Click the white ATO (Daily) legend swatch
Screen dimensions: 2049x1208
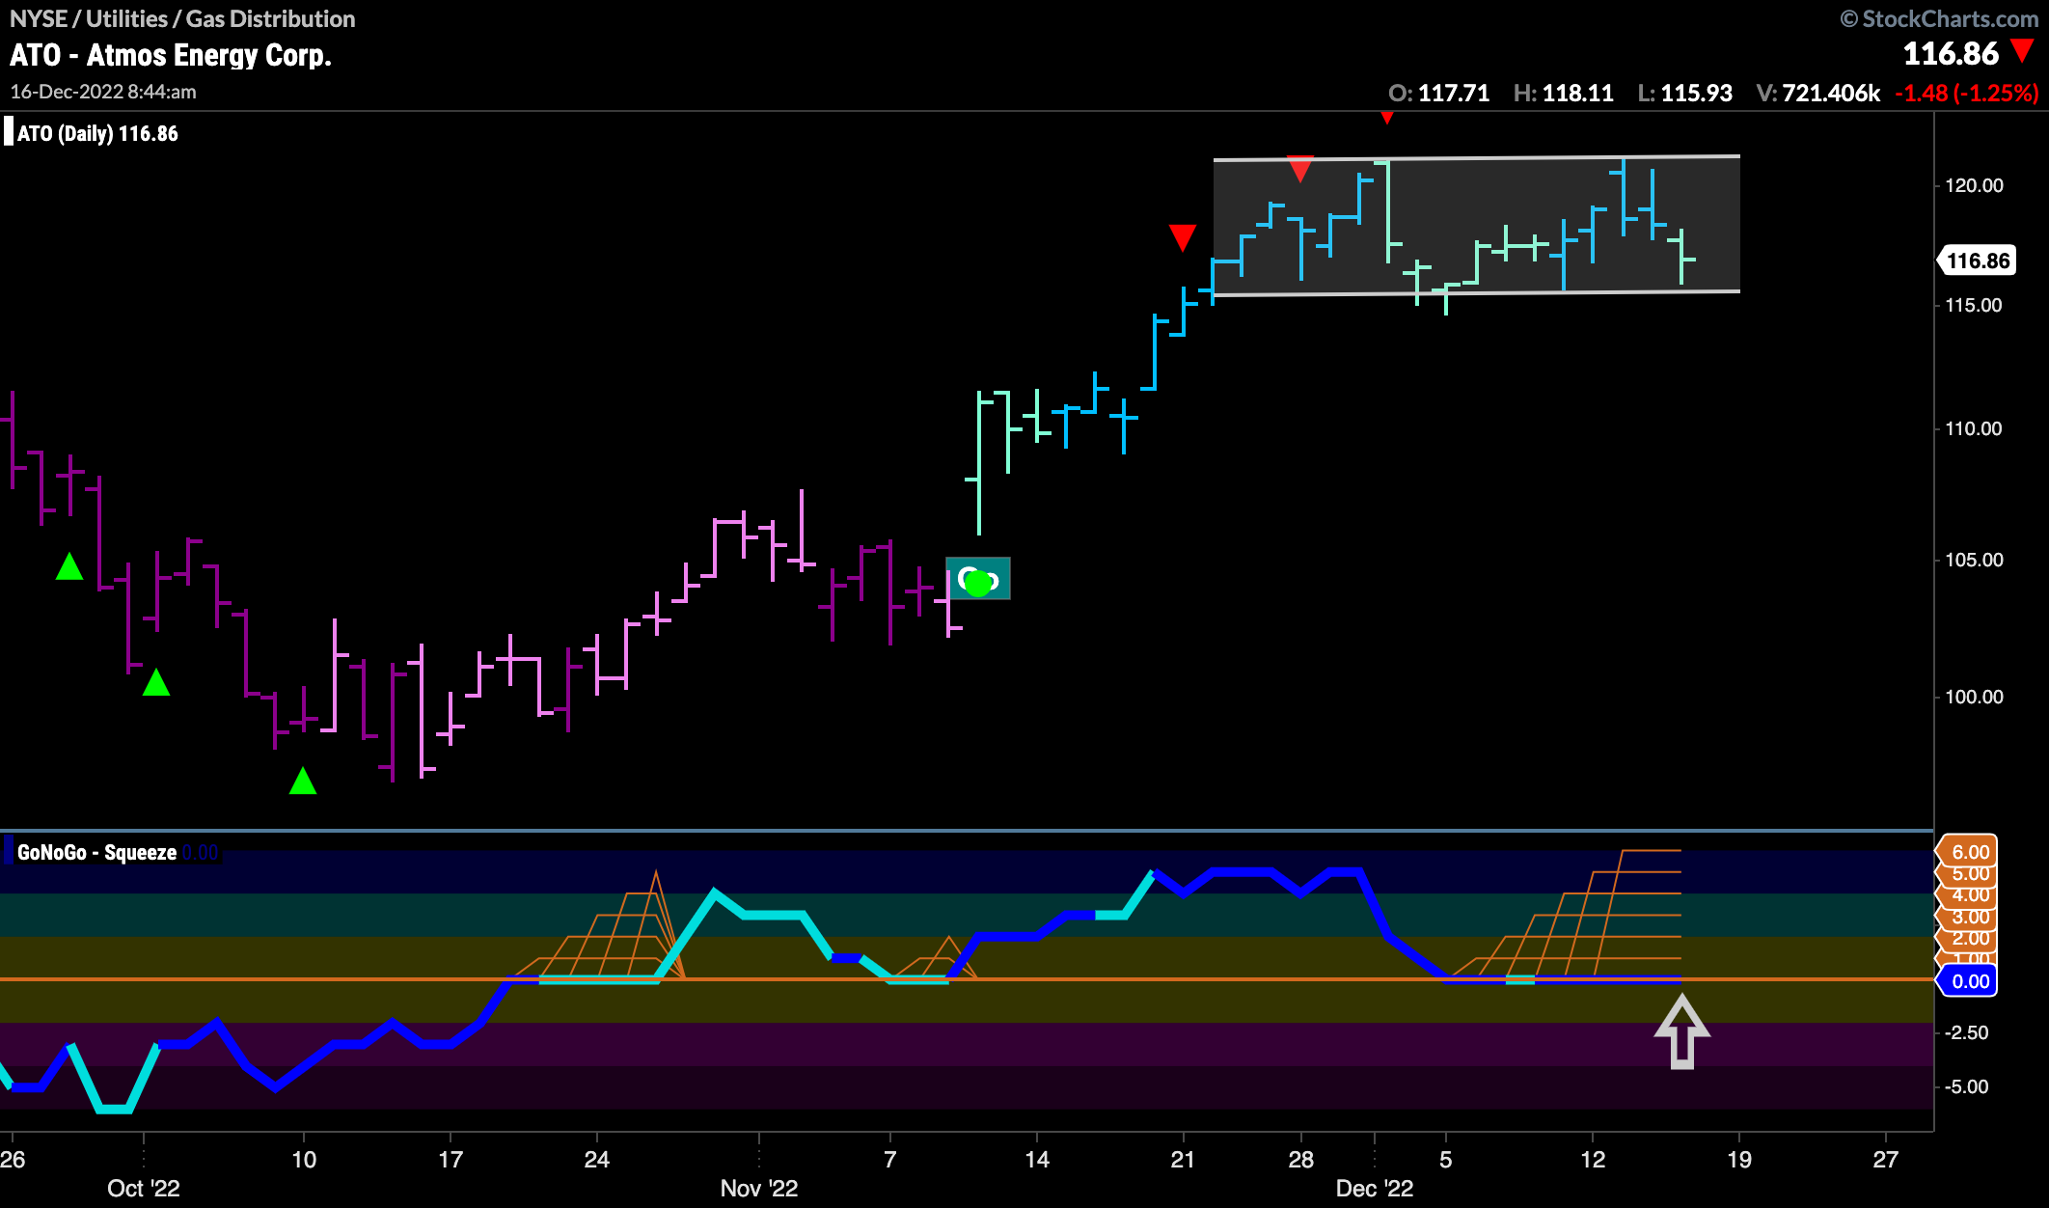click(9, 131)
